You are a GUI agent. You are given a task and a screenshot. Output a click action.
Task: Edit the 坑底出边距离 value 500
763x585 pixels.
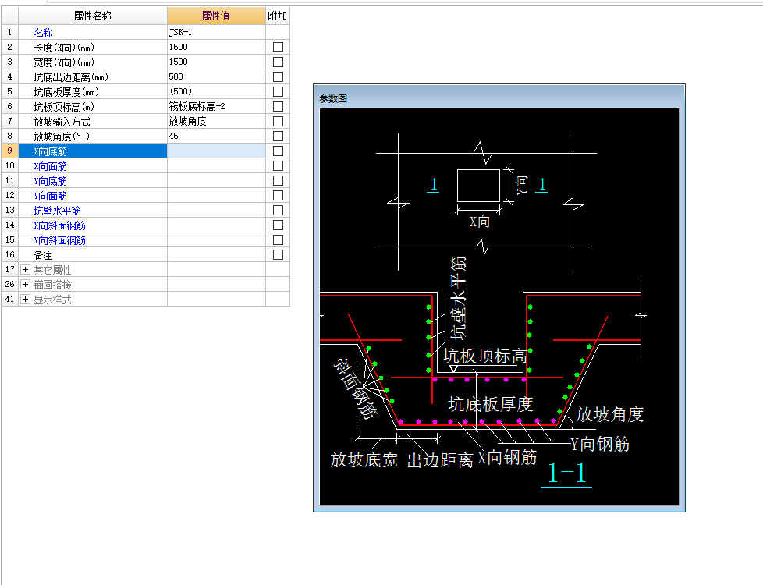[216, 77]
